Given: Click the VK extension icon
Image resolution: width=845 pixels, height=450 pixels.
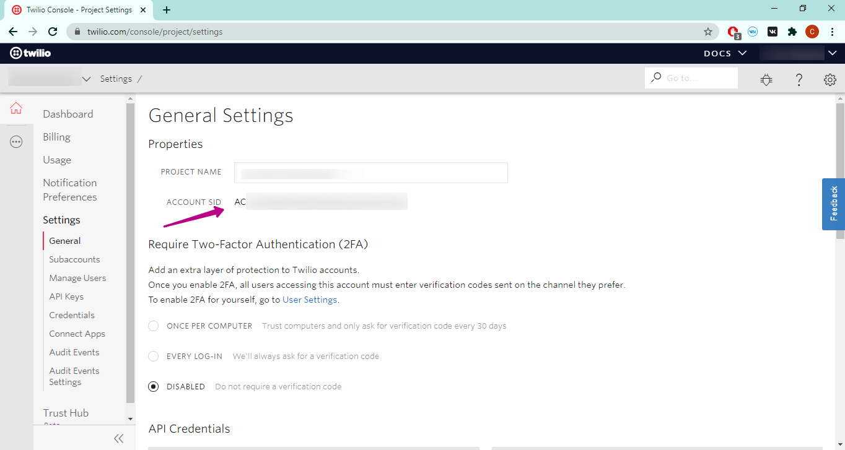Looking at the screenshot, I should click(773, 32).
